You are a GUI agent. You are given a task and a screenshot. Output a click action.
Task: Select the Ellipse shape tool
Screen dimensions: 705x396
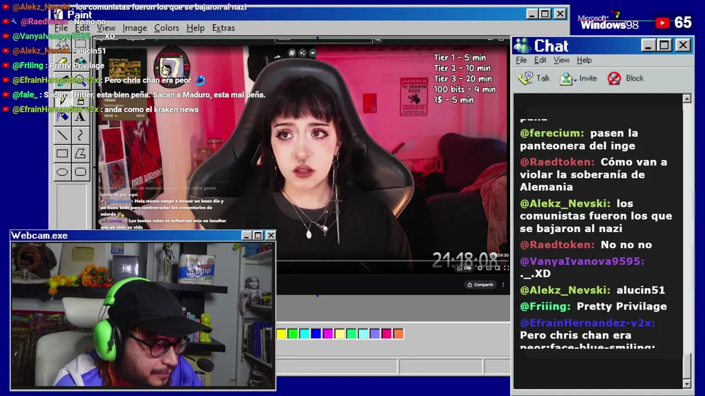[x=62, y=172]
